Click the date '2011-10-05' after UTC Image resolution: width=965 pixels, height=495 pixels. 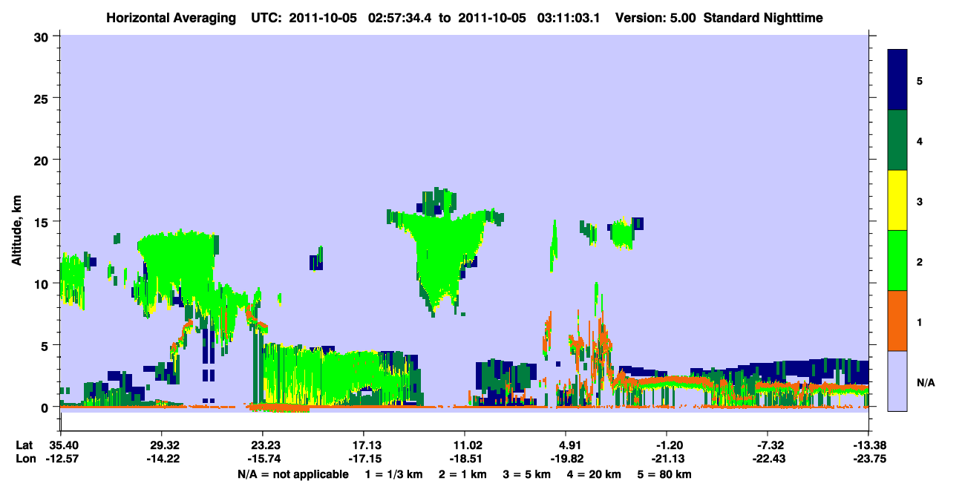[324, 17]
